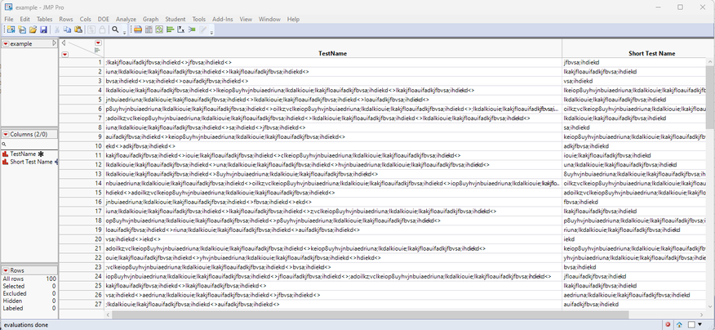Open the Tables menu

[x=44, y=19]
